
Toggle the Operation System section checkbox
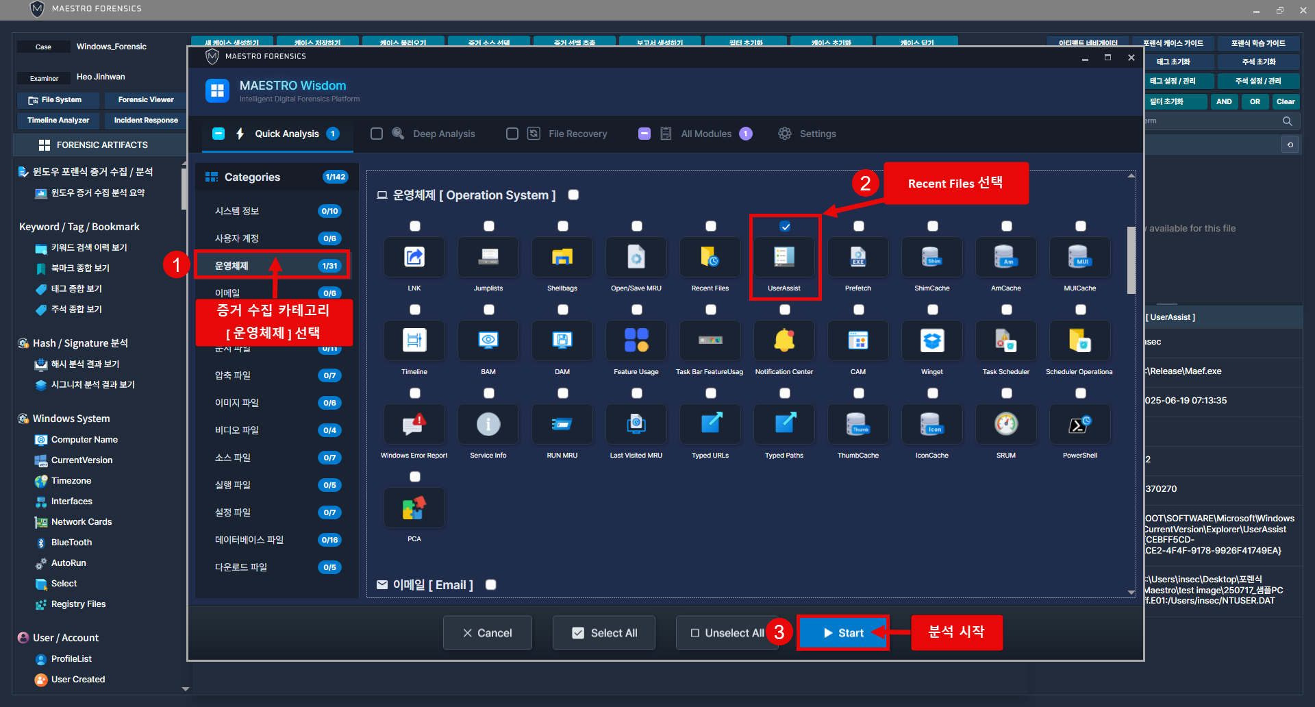[x=574, y=195]
